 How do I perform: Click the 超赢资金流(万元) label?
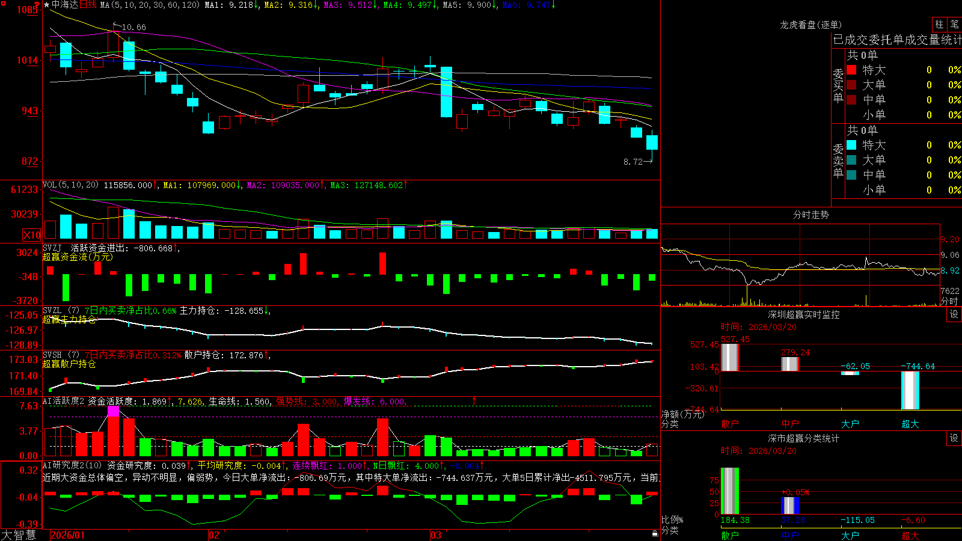click(x=78, y=257)
